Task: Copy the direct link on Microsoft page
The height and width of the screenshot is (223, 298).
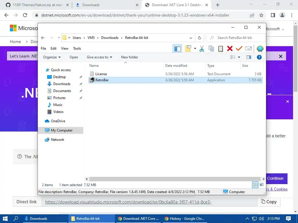Action: point(269,202)
